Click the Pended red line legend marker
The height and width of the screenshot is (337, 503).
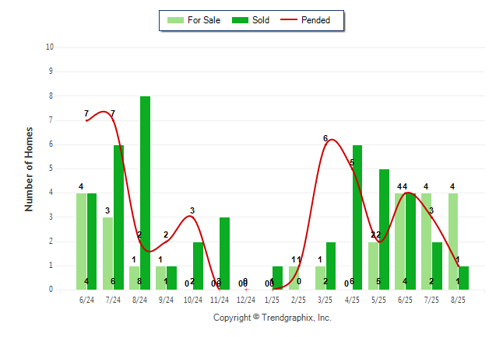pyautogui.click(x=289, y=20)
